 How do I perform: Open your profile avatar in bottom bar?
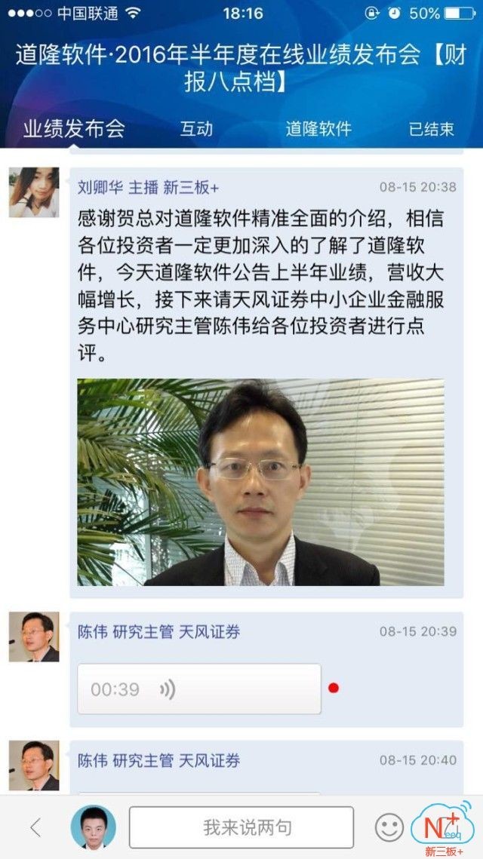pos(93,827)
